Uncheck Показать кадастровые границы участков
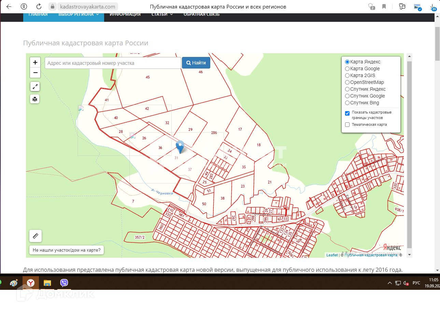Viewport: 440px width, 313px height. (x=347, y=113)
